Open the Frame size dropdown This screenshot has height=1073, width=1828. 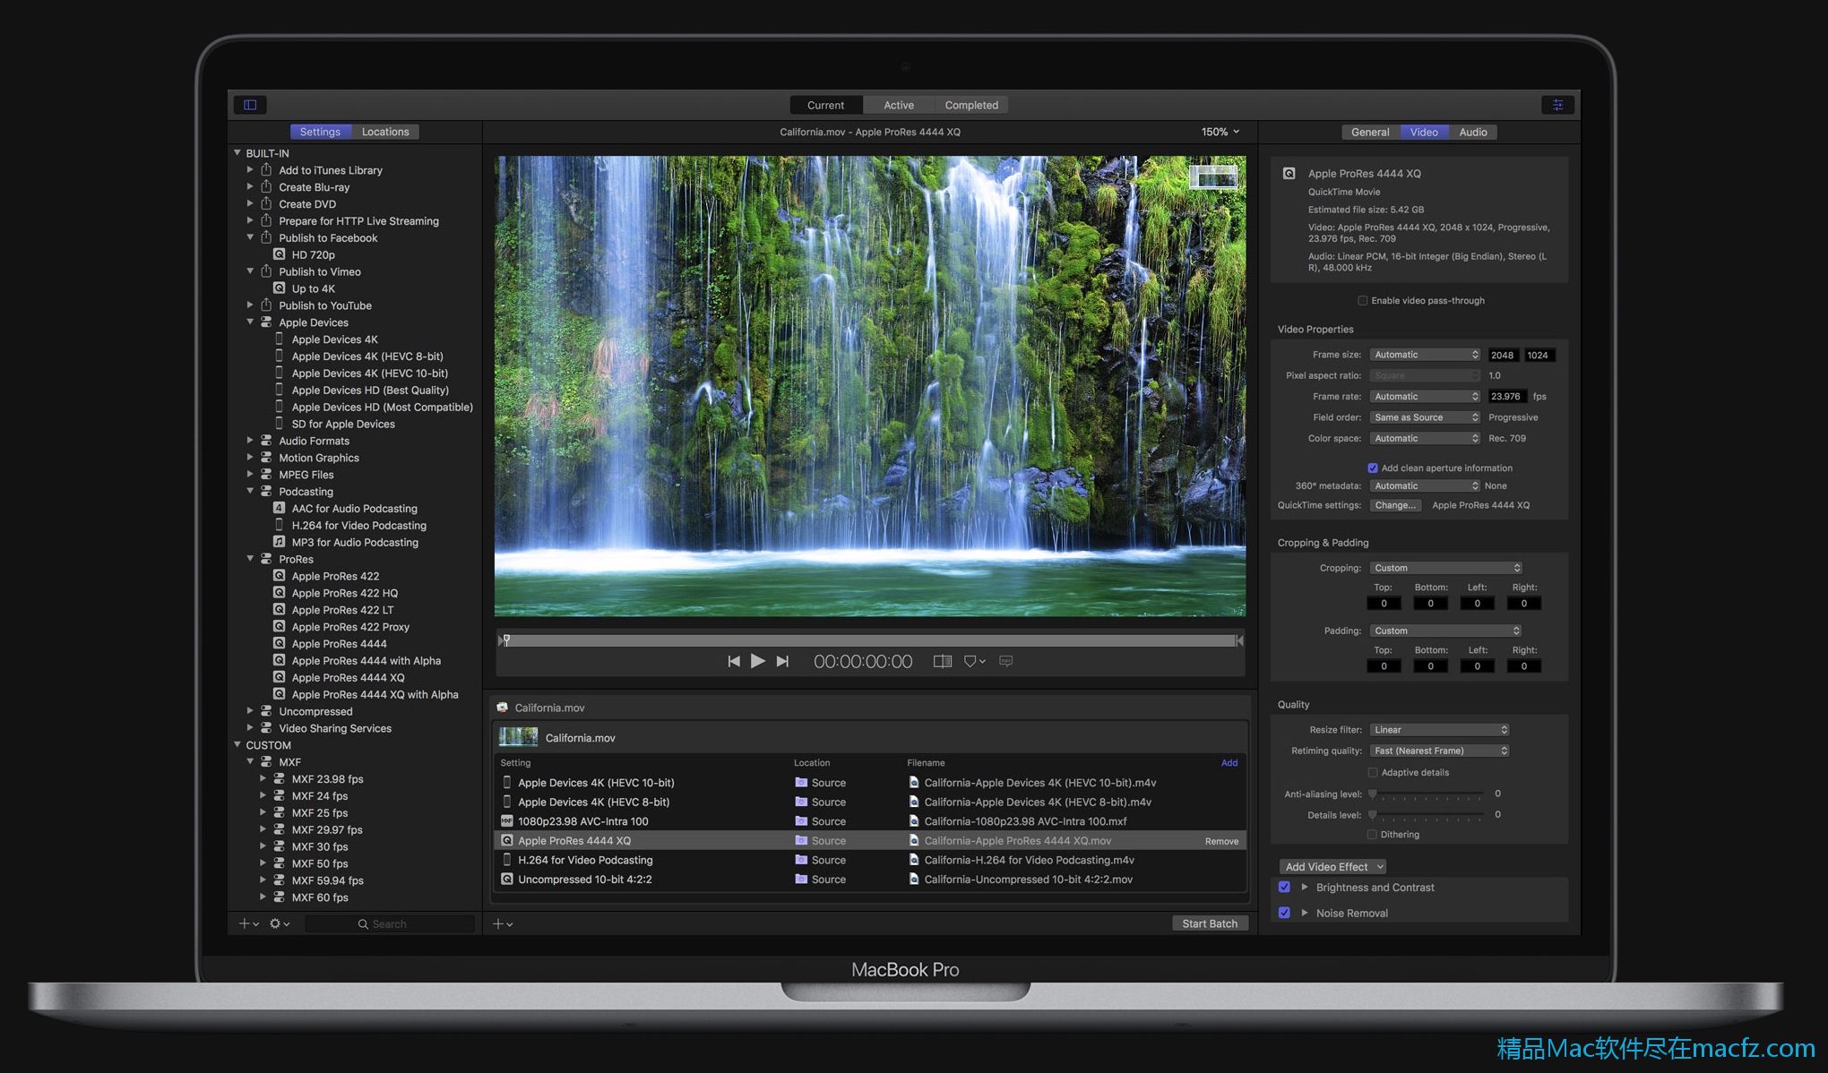coord(1425,355)
